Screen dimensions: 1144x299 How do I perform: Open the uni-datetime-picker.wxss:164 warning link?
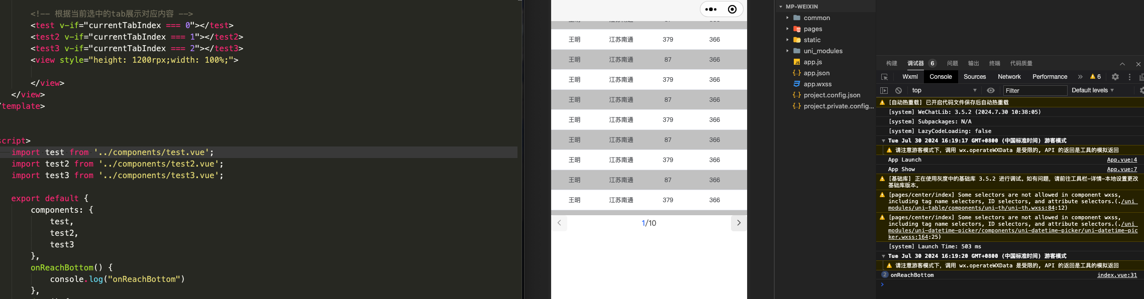[x=1013, y=231]
